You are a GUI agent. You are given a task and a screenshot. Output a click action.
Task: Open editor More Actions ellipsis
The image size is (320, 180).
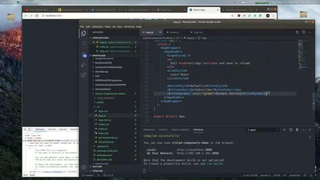tap(310, 32)
